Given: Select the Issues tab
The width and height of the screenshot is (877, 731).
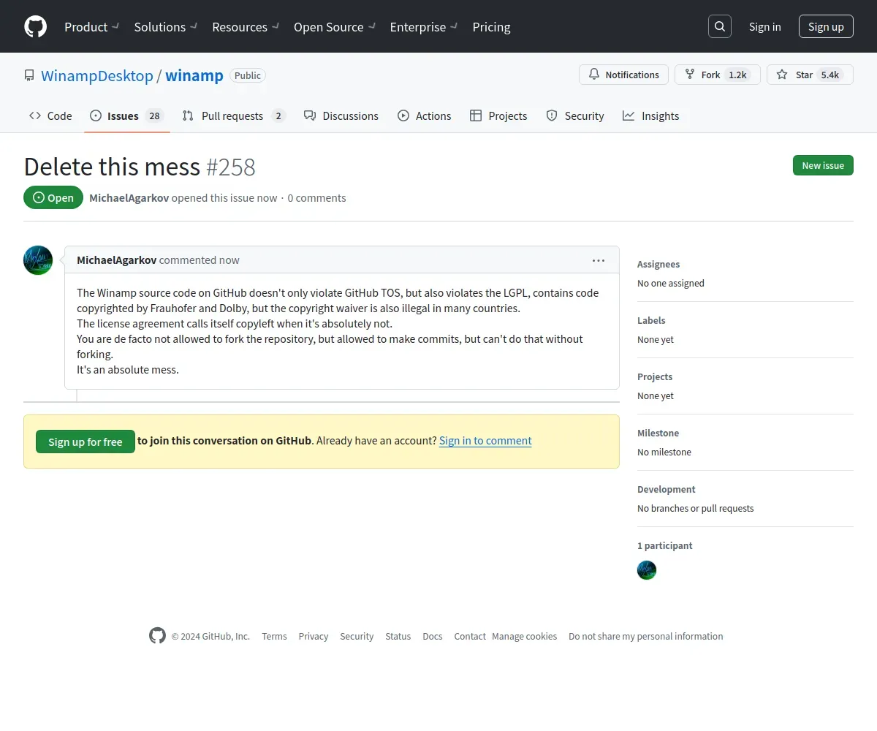Looking at the screenshot, I should click(x=127, y=115).
